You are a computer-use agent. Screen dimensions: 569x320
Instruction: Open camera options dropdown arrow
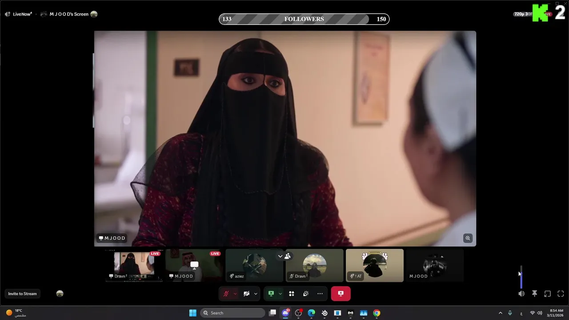tap(256, 294)
